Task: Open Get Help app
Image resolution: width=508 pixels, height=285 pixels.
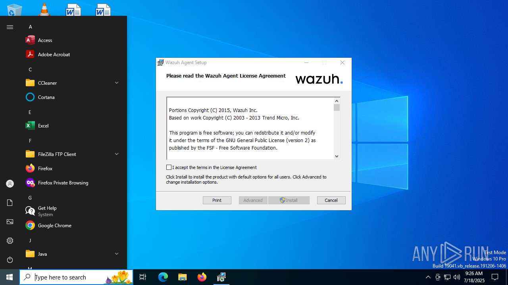Action: point(72,211)
